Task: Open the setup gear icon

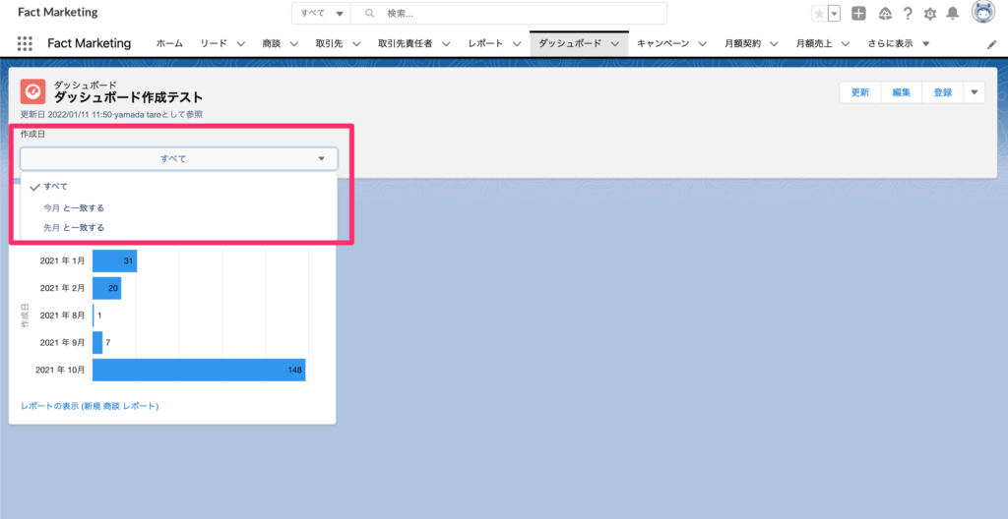Action: [x=929, y=14]
